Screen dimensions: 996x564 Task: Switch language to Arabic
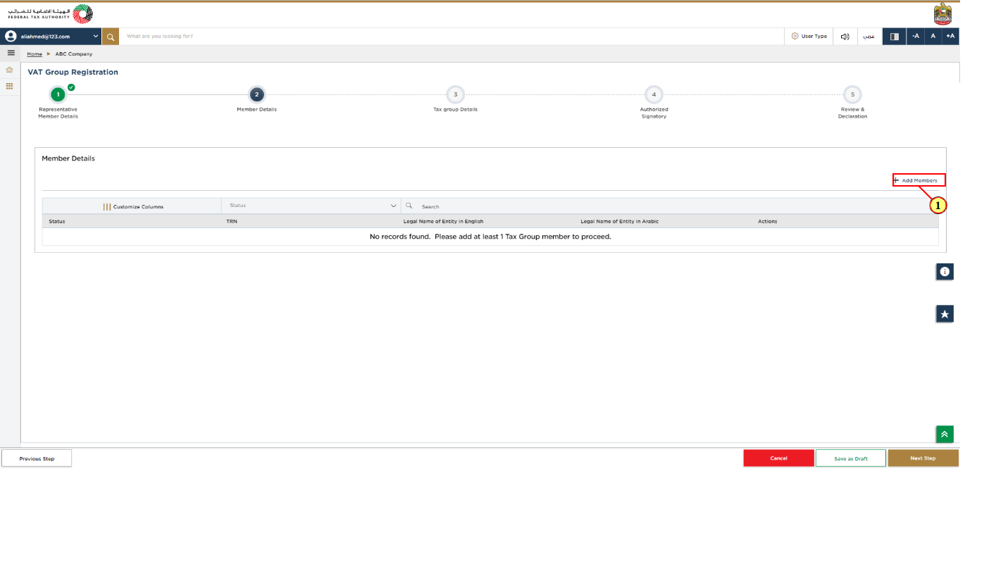coord(869,36)
